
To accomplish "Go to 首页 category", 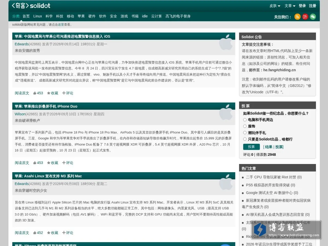I will (26, 16).
